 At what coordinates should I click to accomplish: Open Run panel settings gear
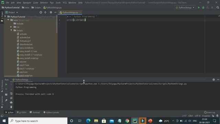[x=213, y=80]
